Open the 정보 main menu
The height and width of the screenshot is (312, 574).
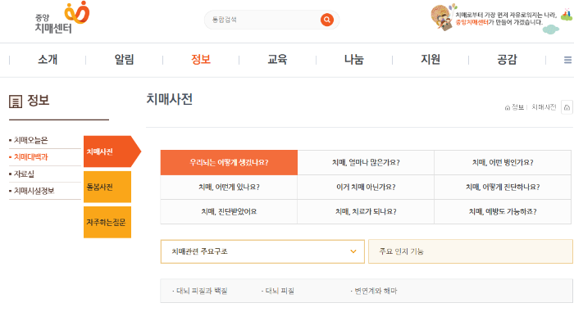(201, 59)
